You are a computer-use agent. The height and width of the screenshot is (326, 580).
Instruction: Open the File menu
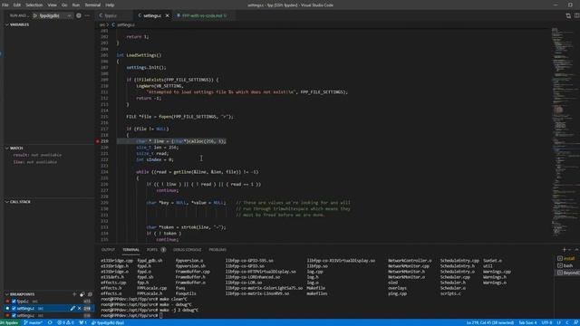pos(5,5)
